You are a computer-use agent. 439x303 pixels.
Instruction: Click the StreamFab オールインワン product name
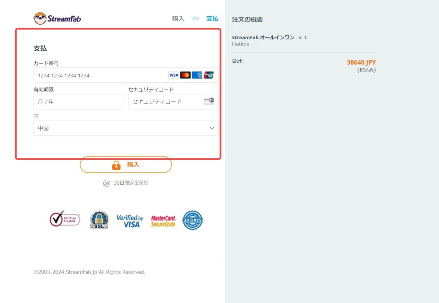263,37
